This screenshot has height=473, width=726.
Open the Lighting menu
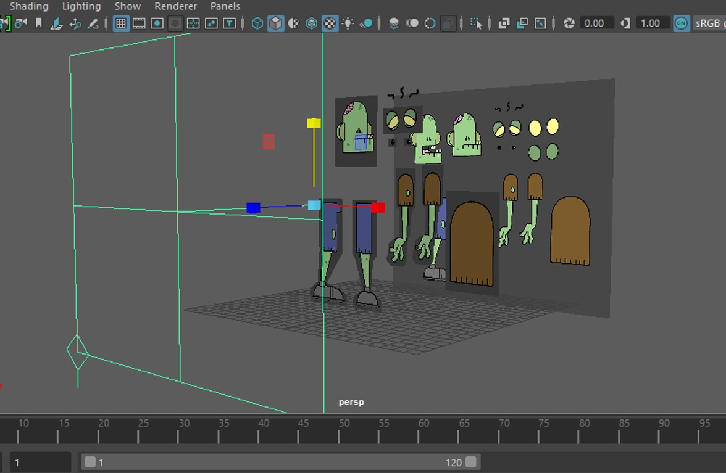click(81, 6)
